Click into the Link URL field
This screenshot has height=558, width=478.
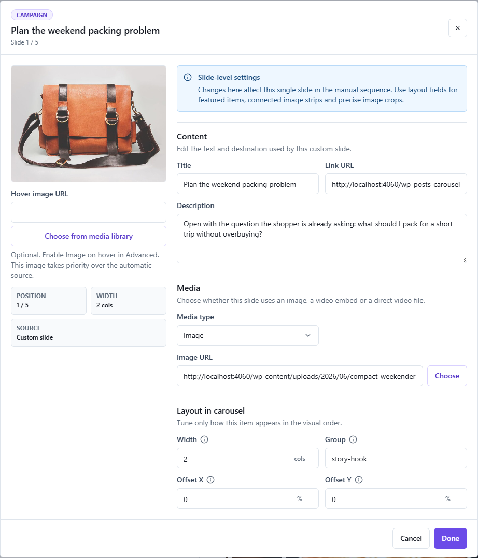[396, 184]
